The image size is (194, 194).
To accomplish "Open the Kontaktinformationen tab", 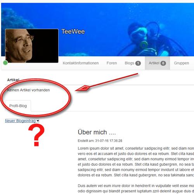I will point(81,63).
